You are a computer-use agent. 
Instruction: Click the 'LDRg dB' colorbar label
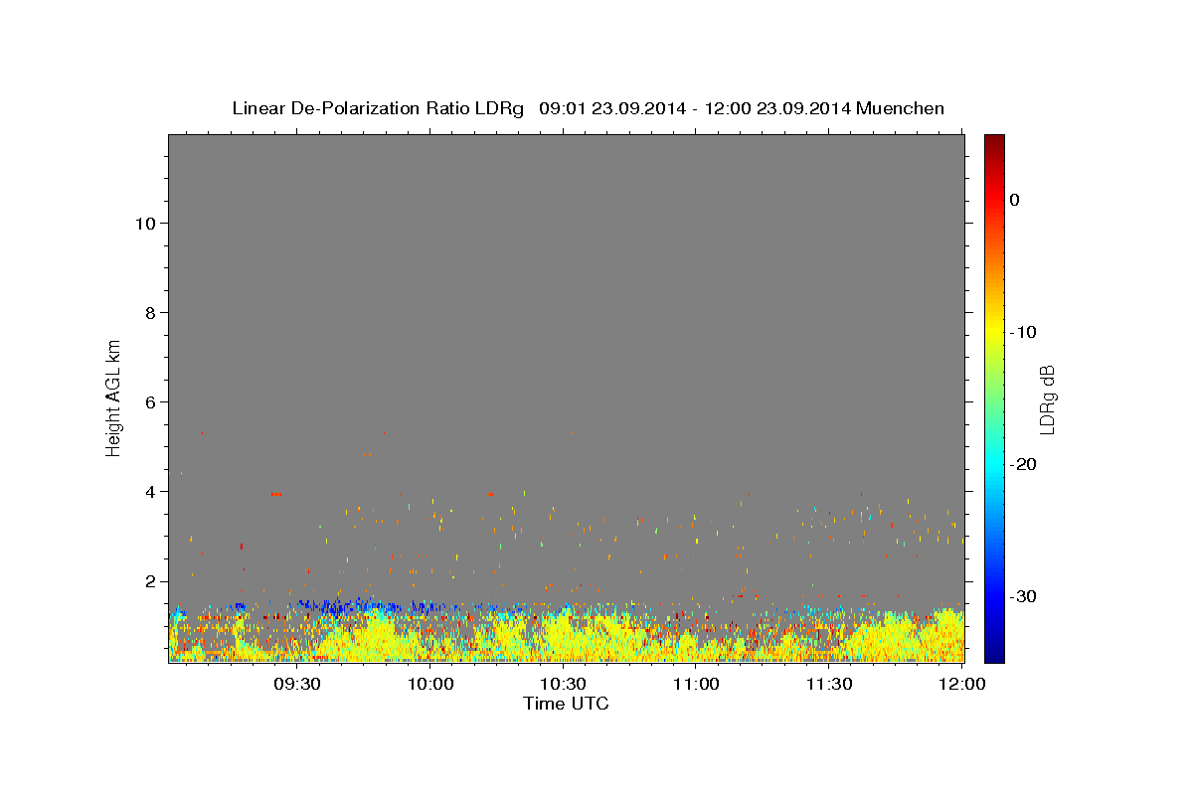(1047, 398)
